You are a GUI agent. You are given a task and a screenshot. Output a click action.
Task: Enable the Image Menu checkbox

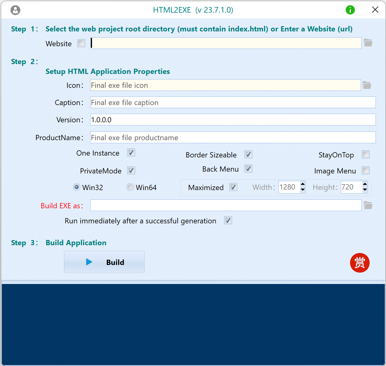pyautogui.click(x=366, y=170)
